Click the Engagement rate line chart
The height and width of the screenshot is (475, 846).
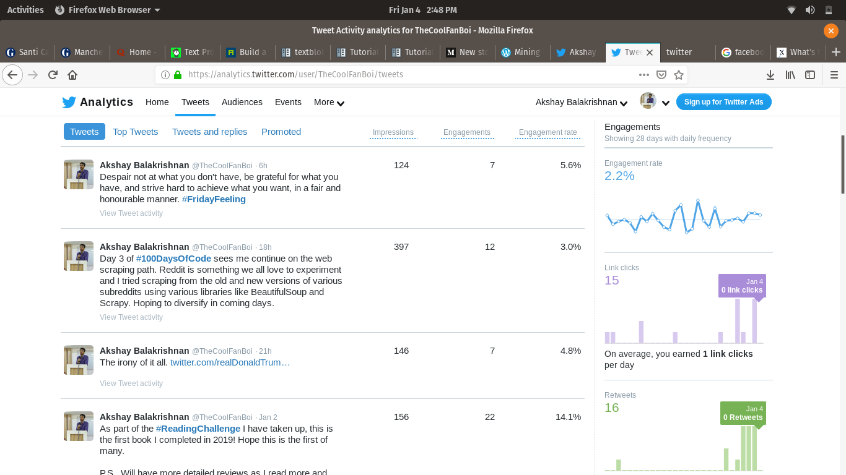[x=684, y=216]
